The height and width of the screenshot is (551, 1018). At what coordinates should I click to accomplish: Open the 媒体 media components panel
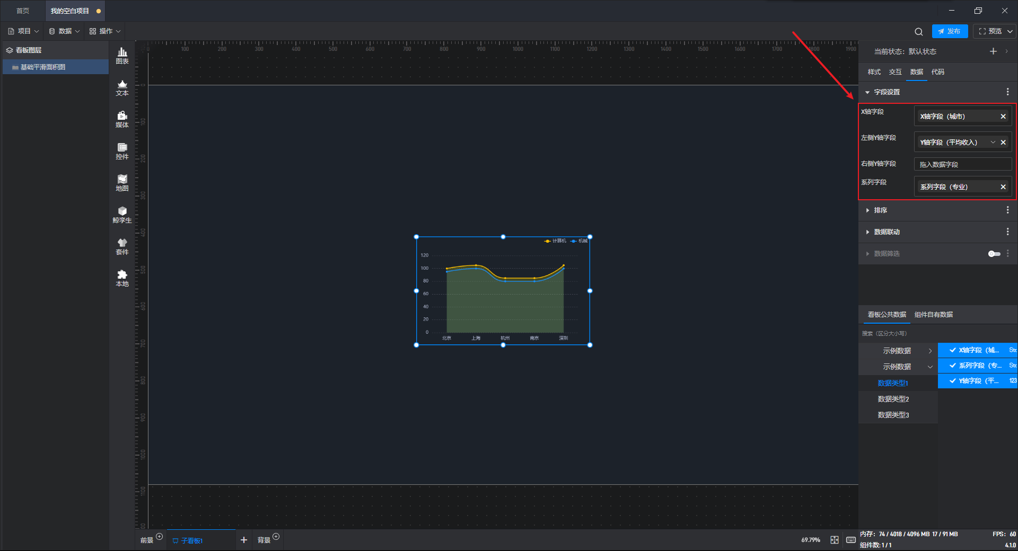122,119
